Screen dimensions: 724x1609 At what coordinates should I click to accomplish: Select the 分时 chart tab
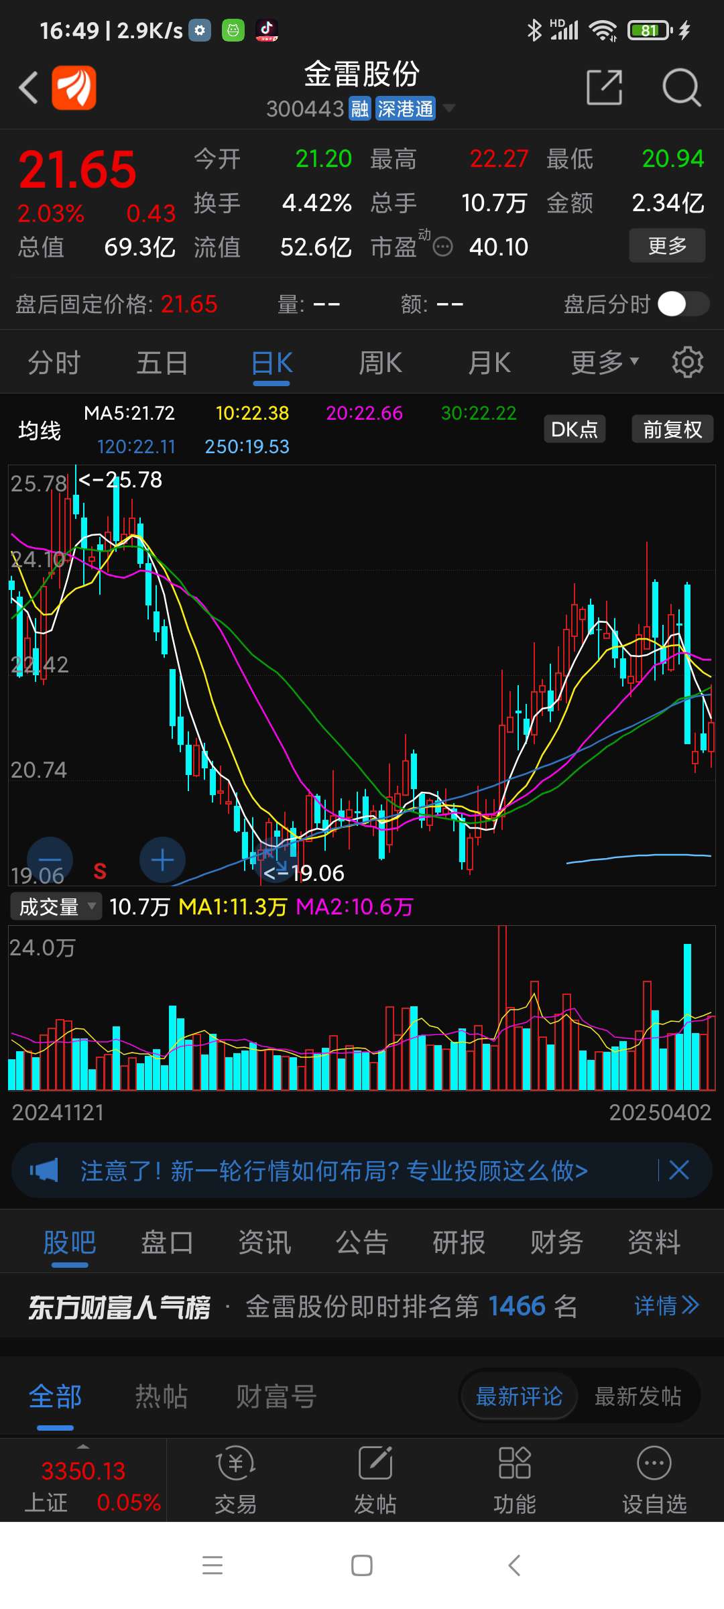[54, 363]
